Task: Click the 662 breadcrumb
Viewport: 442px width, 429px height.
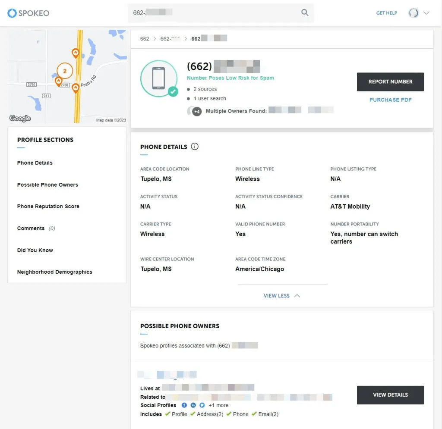Action: pos(145,38)
